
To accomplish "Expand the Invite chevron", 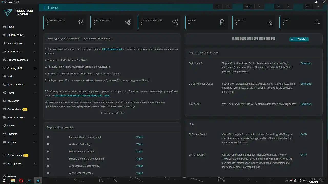I will coord(35,76).
